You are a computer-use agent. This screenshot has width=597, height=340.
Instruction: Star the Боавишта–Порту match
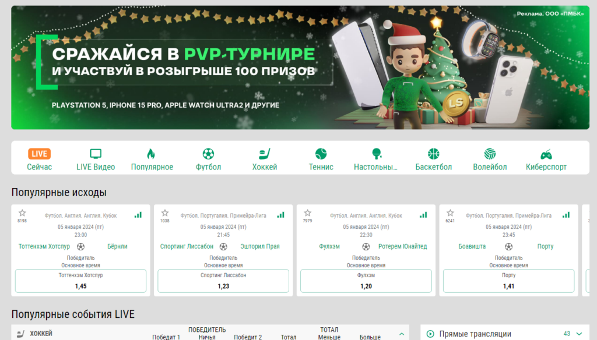(450, 213)
